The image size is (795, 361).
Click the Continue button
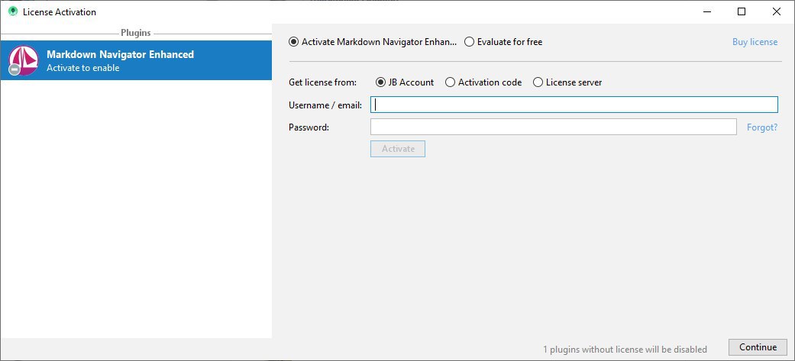point(758,347)
